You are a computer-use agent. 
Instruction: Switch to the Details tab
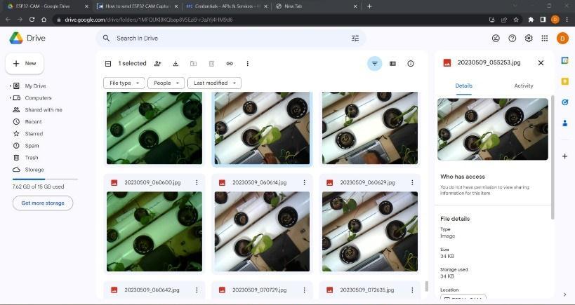[x=463, y=86]
